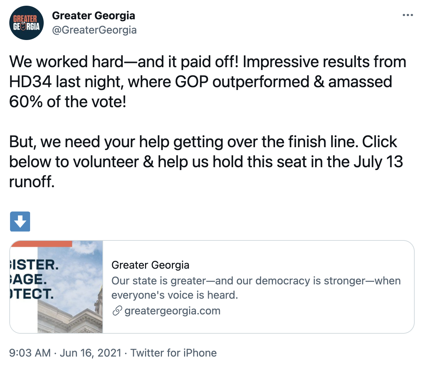The height and width of the screenshot is (368, 424).
Task: Click the greatergeorgia.com domain text
Action: tap(172, 311)
